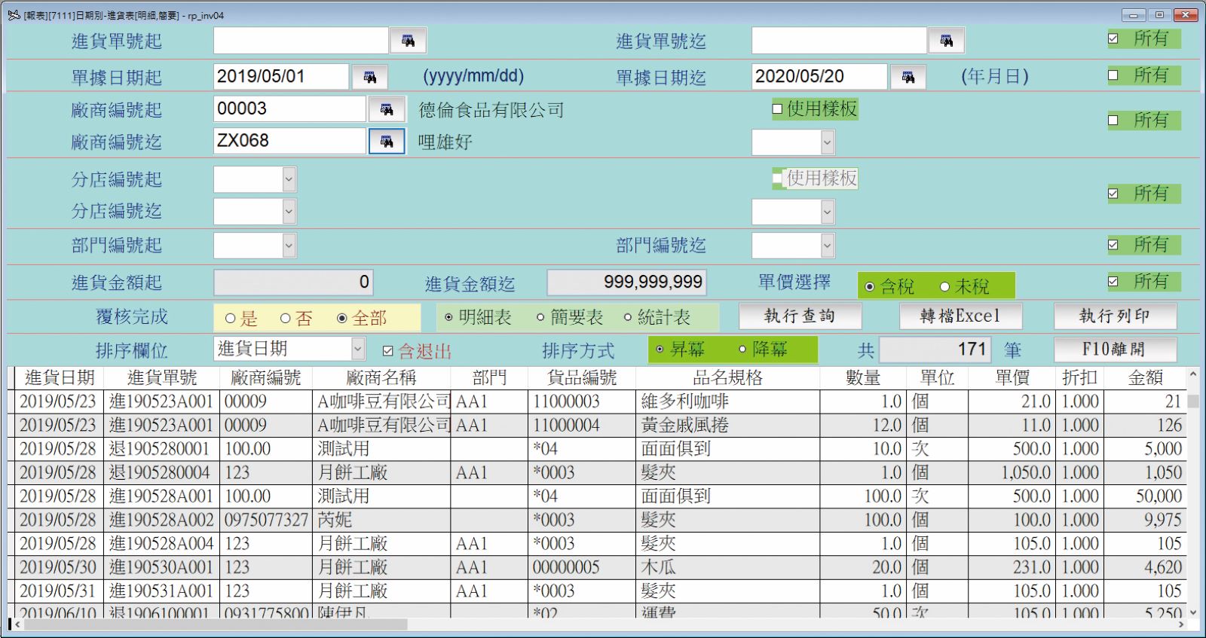The height and width of the screenshot is (638, 1206).
Task: Sort by 進貨日期 column header
Action: pyautogui.click(x=60, y=378)
